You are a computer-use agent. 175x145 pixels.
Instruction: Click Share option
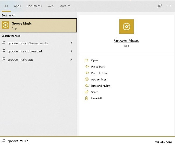[94, 92]
